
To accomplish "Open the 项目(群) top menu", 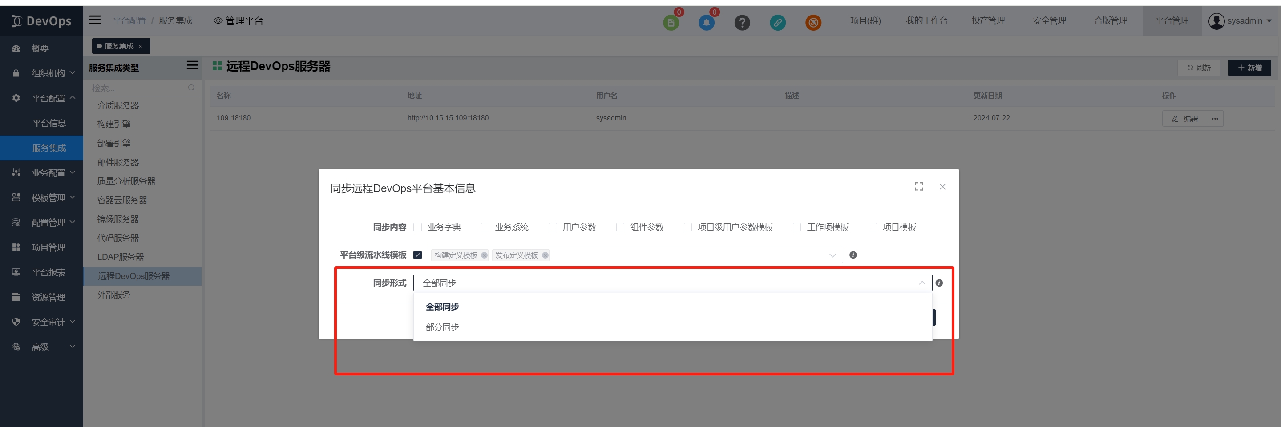I will click(x=865, y=21).
